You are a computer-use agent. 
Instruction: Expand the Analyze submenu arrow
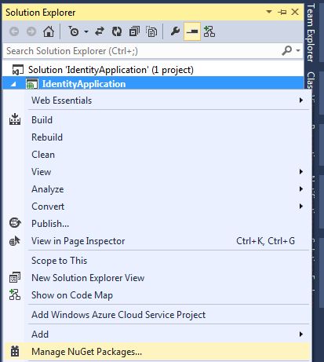coord(301,188)
